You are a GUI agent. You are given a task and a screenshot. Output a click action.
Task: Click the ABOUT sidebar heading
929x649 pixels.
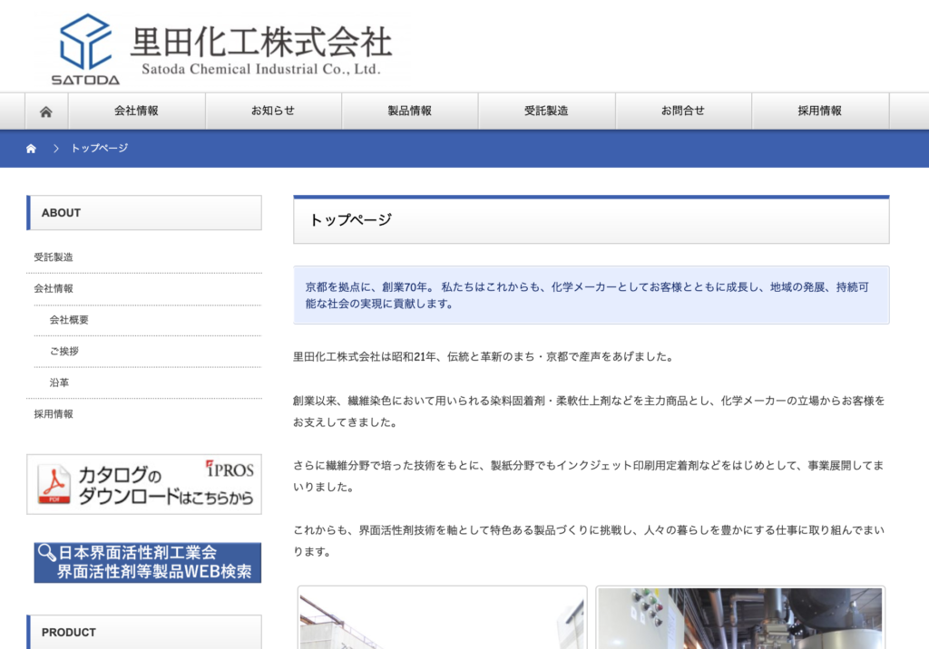(144, 213)
